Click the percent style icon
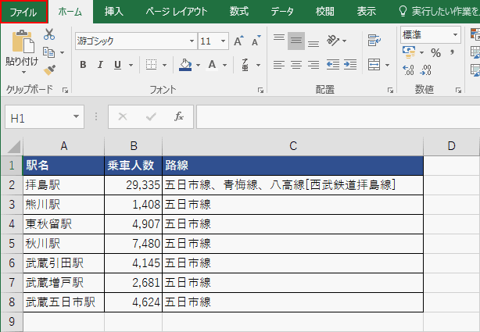 pos(436,52)
